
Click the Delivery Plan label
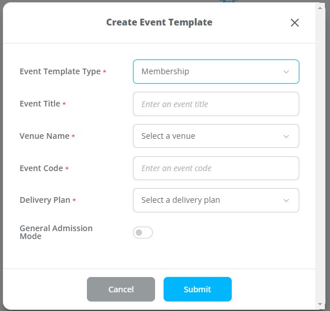pyautogui.click(x=45, y=200)
